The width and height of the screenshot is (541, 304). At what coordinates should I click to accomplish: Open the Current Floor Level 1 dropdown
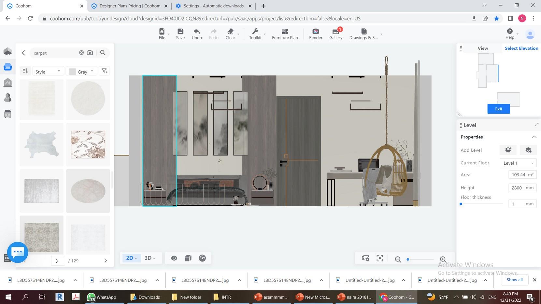pos(518,163)
